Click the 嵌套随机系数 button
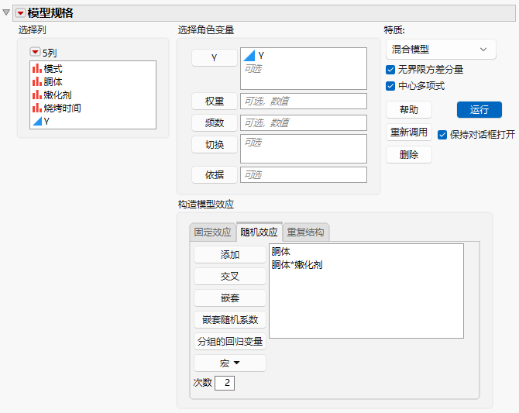The image size is (519, 413). [x=230, y=319]
